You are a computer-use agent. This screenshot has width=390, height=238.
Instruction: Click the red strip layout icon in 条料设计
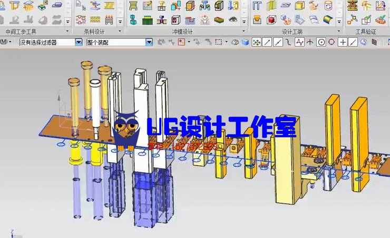click(81, 20)
